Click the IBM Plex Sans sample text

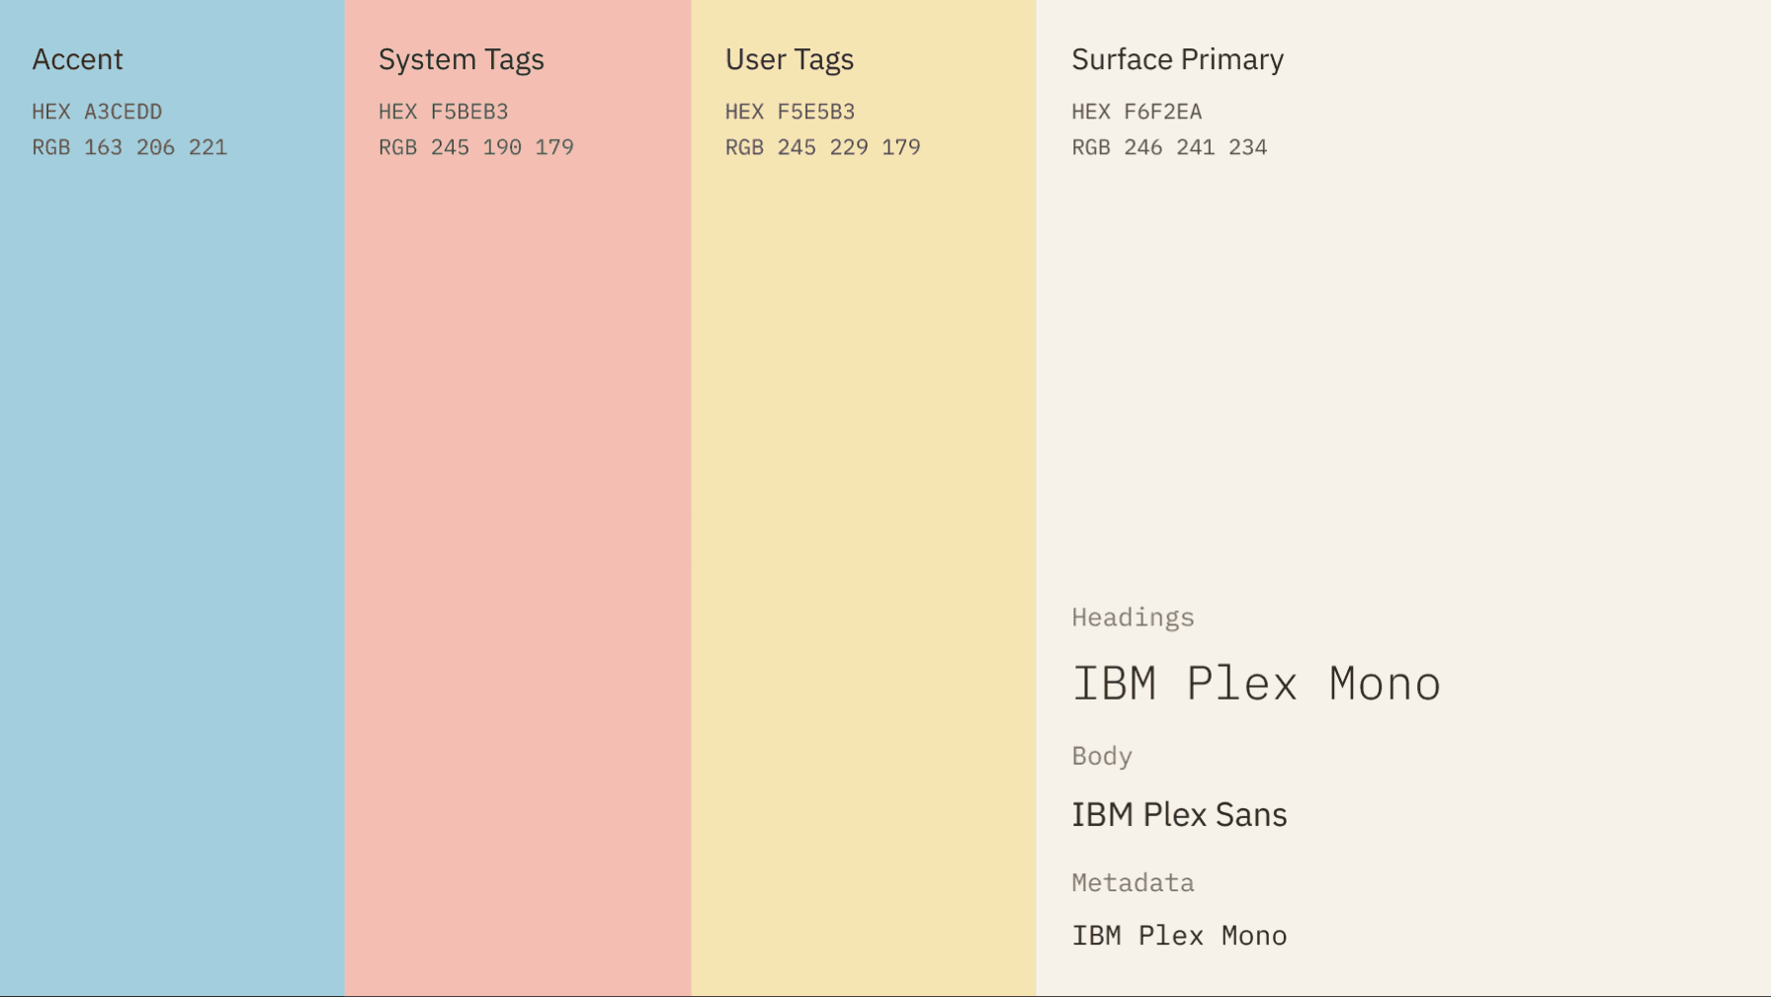coord(1180,815)
